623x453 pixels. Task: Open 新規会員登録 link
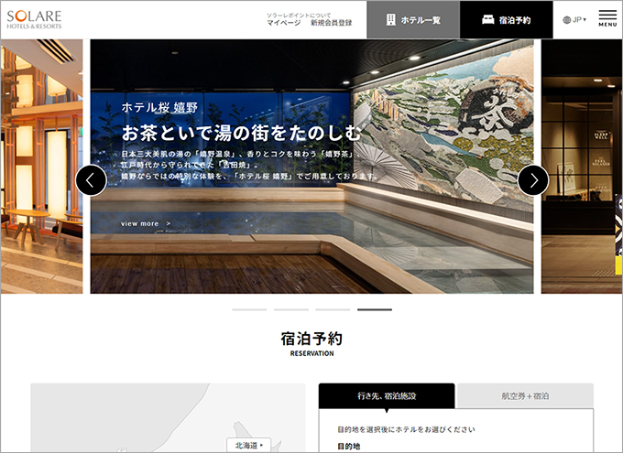coord(332,23)
